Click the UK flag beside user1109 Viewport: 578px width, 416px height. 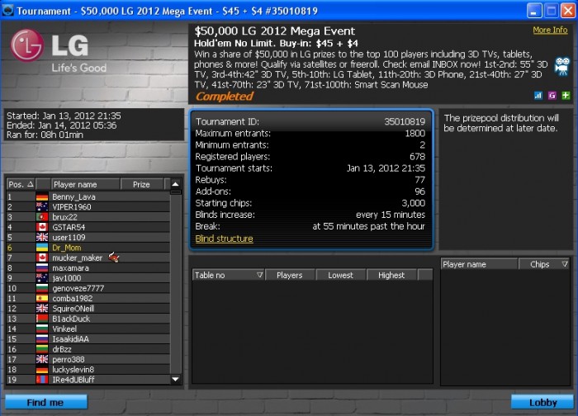coord(42,237)
